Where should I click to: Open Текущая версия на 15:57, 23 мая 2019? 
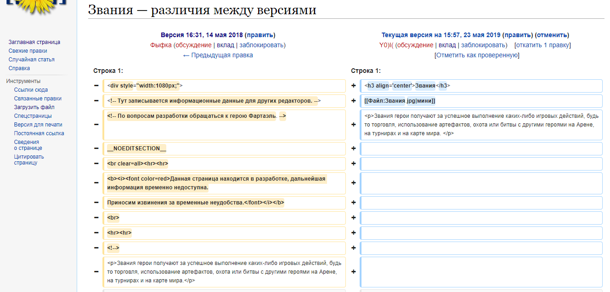tap(441, 35)
